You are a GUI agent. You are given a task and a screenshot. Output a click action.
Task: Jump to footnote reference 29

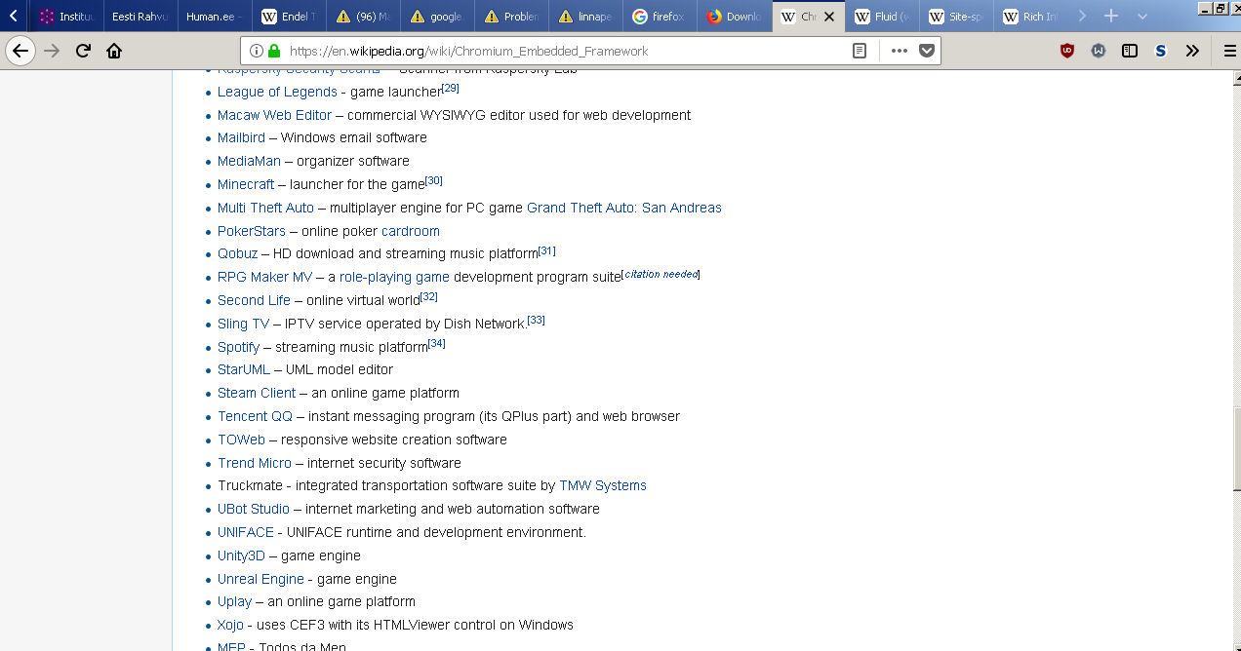click(450, 89)
